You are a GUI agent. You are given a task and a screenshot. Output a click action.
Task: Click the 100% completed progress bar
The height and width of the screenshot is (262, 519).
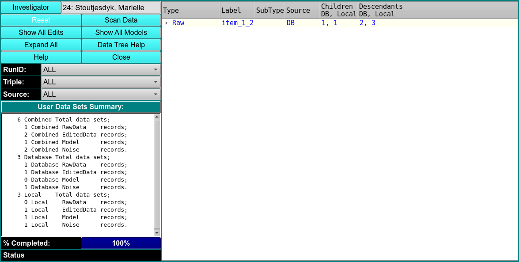pos(121,243)
